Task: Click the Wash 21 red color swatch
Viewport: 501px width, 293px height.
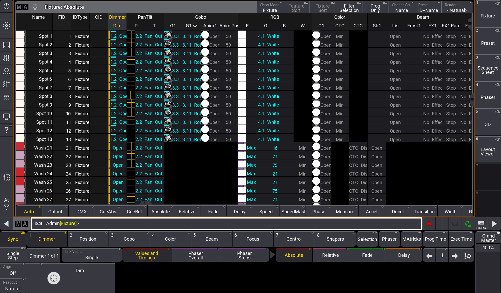Action: pyautogui.click(x=20, y=147)
